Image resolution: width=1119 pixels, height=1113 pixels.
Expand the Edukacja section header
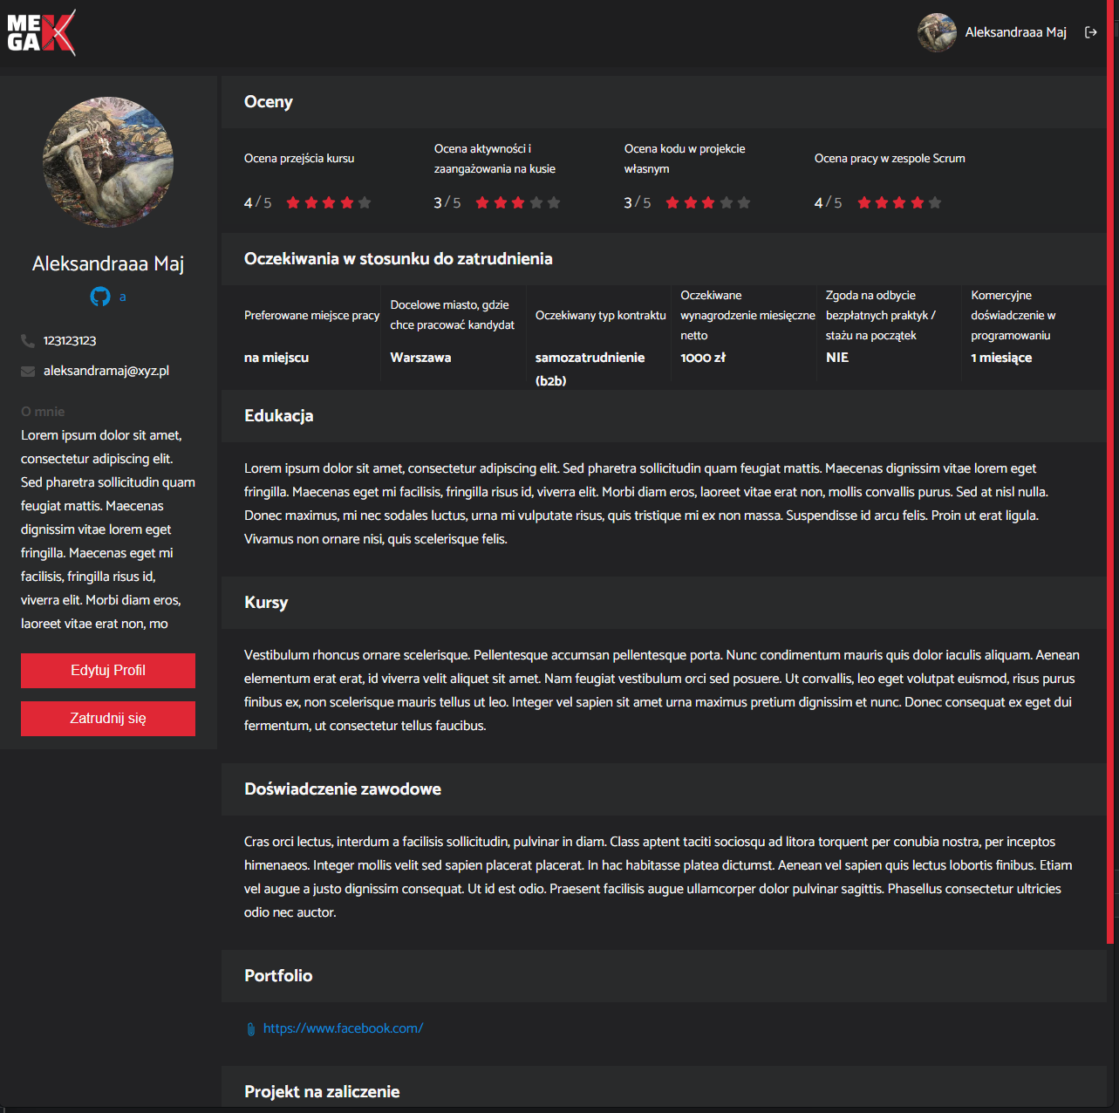(278, 416)
